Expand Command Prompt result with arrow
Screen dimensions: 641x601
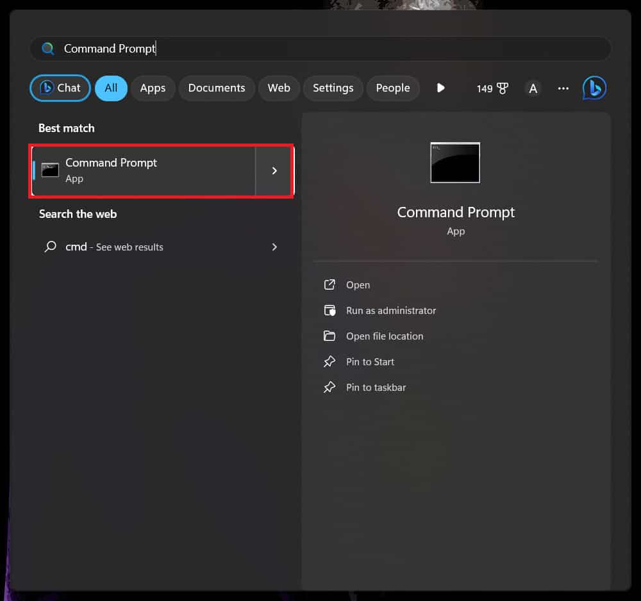274,170
